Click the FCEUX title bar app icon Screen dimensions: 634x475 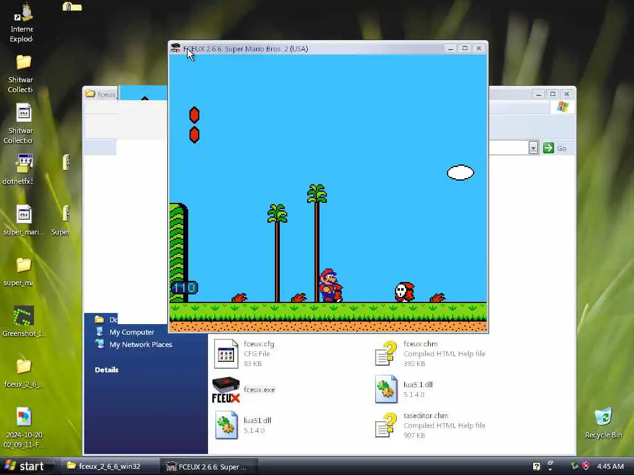coord(175,48)
